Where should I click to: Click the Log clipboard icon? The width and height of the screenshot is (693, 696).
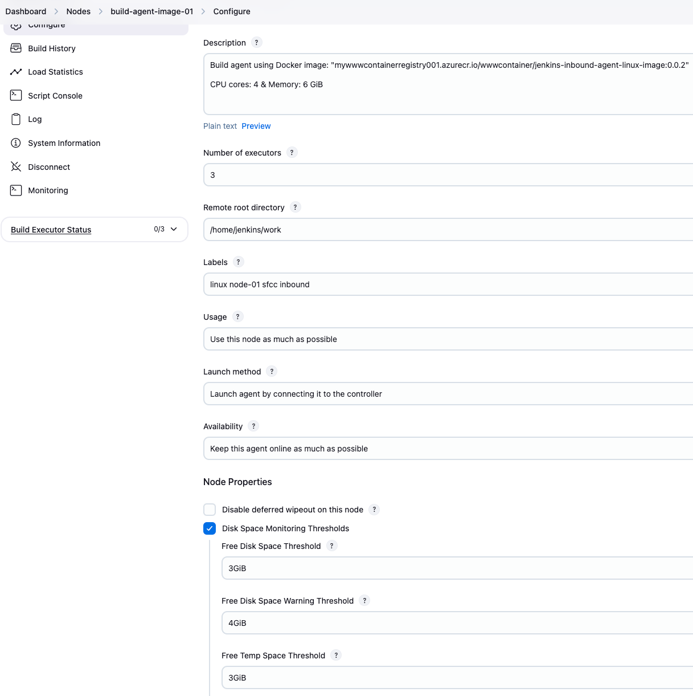[16, 119]
